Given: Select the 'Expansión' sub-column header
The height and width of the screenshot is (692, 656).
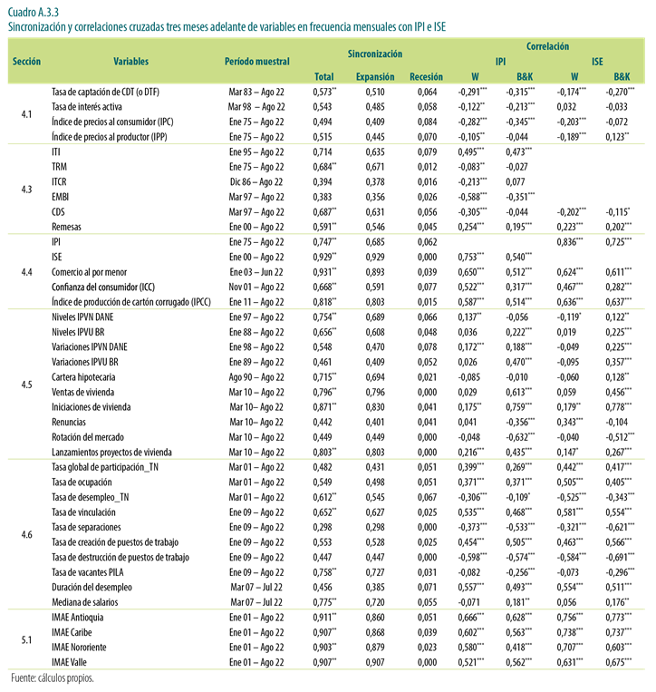Looking at the screenshot, I should [374, 77].
